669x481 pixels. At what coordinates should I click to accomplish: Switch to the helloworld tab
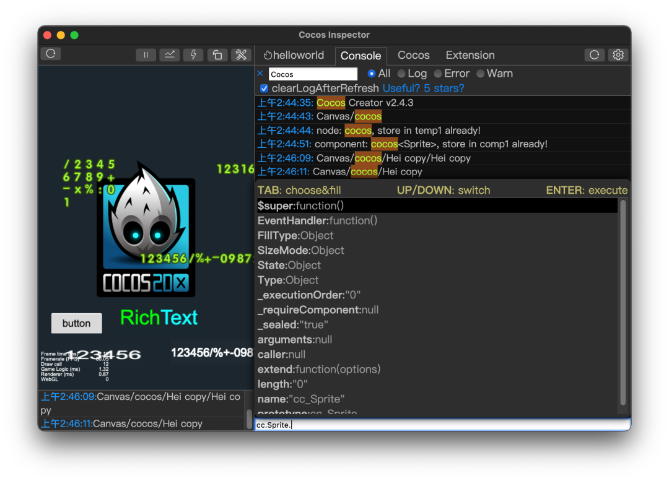pyautogui.click(x=294, y=55)
